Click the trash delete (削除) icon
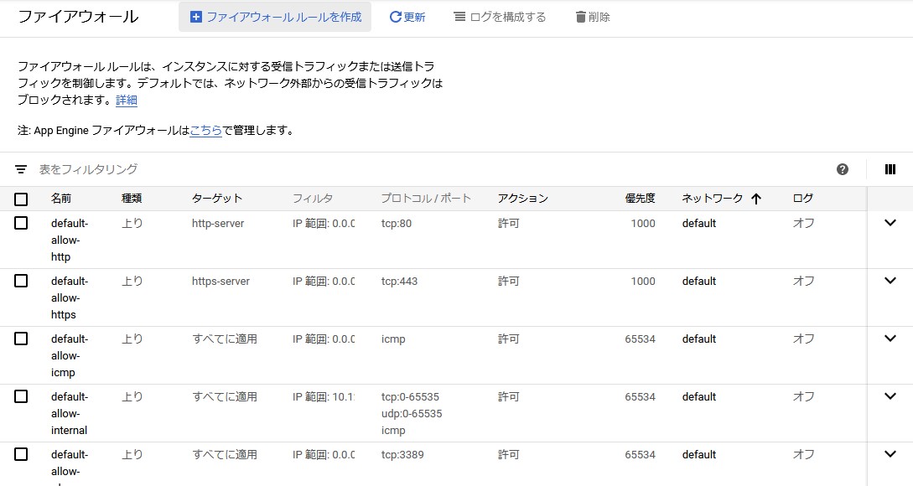 (581, 17)
